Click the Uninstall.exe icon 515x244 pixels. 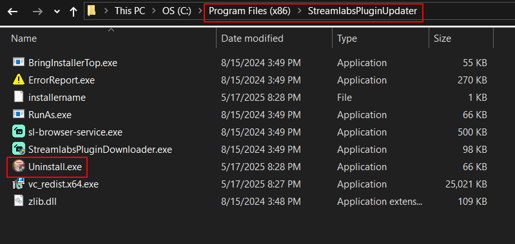click(x=19, y=167)
